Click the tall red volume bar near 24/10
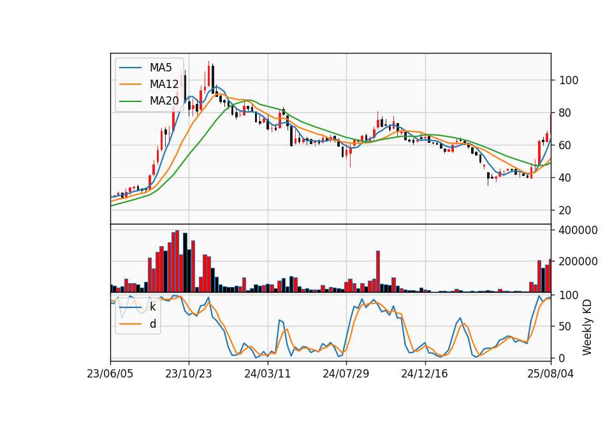 click(378, 272)
